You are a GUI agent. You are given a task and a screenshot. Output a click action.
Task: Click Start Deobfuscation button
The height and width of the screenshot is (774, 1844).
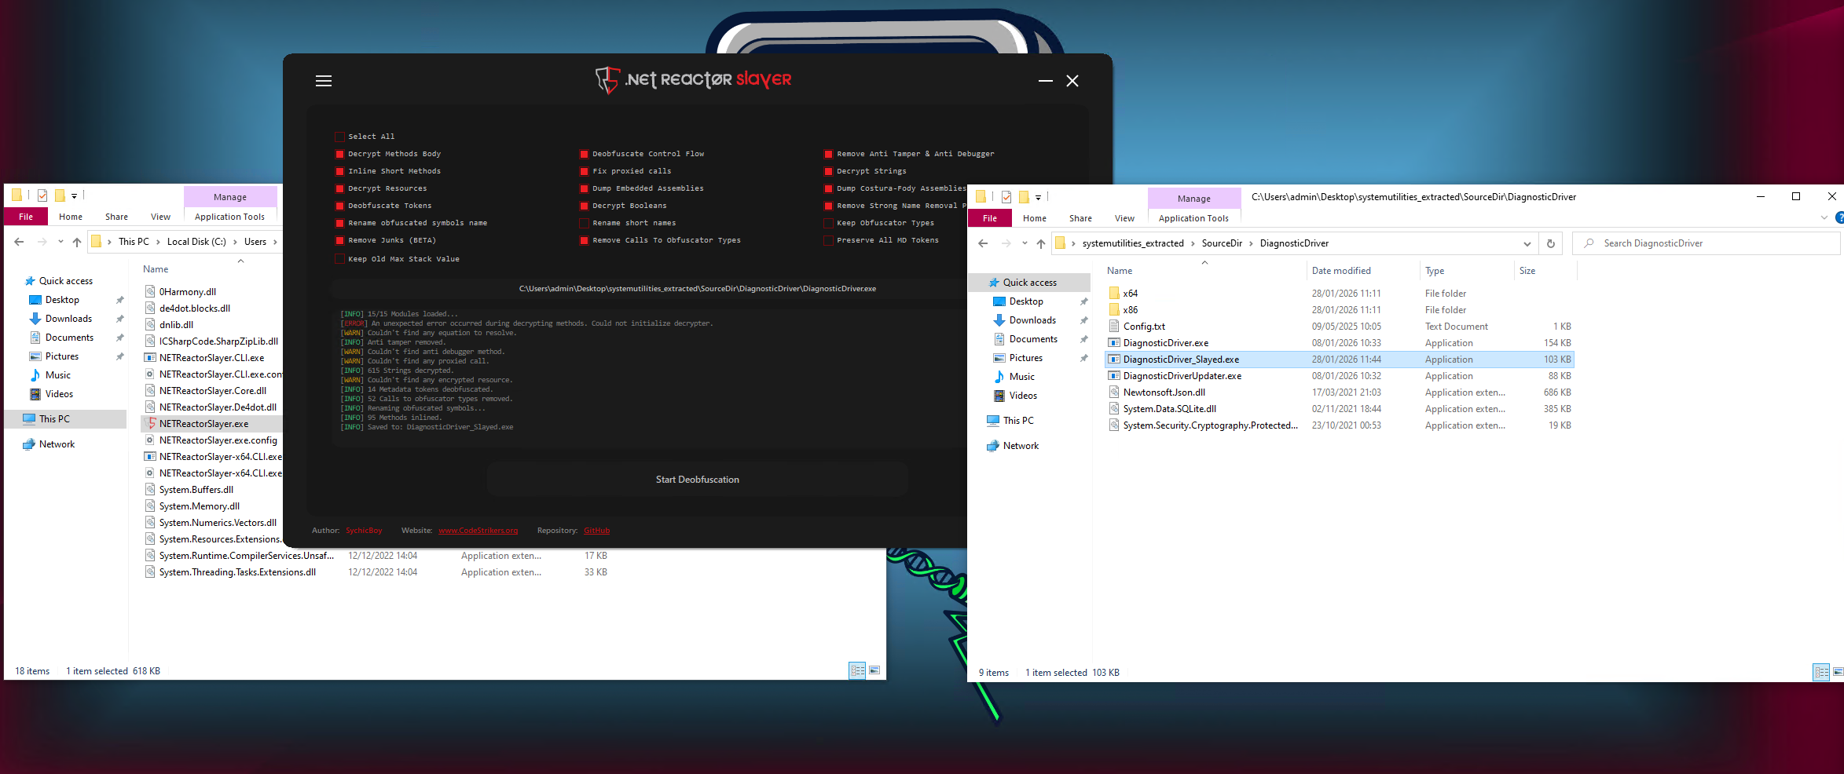click(x=698, y=480)
